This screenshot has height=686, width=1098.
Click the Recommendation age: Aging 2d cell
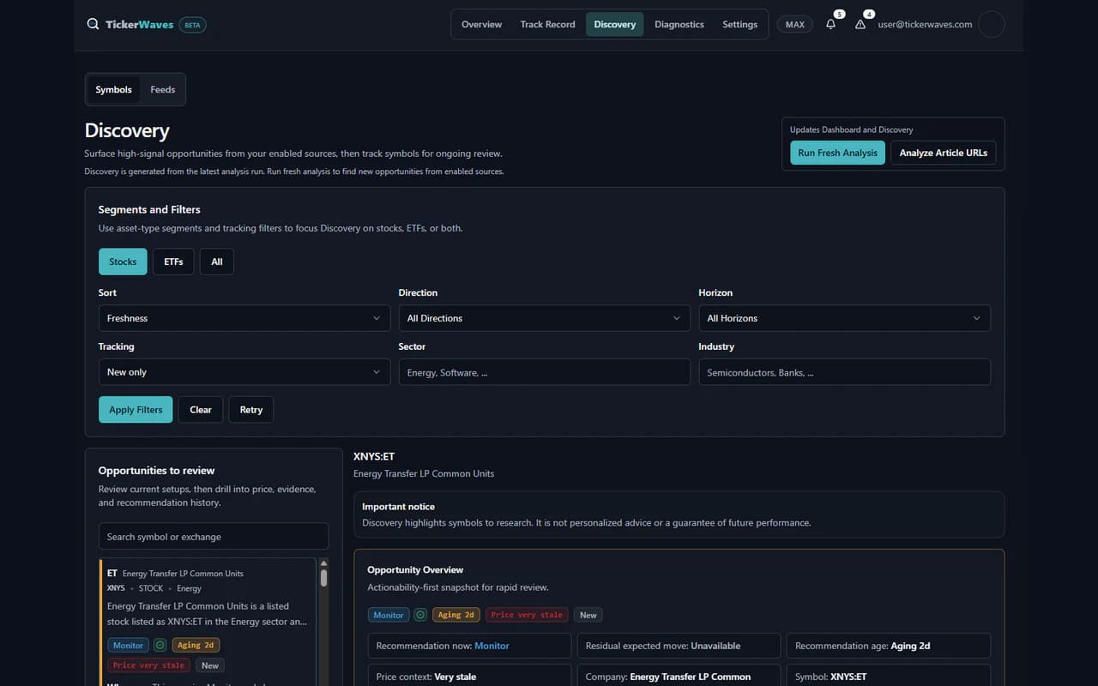click(889, 646)
